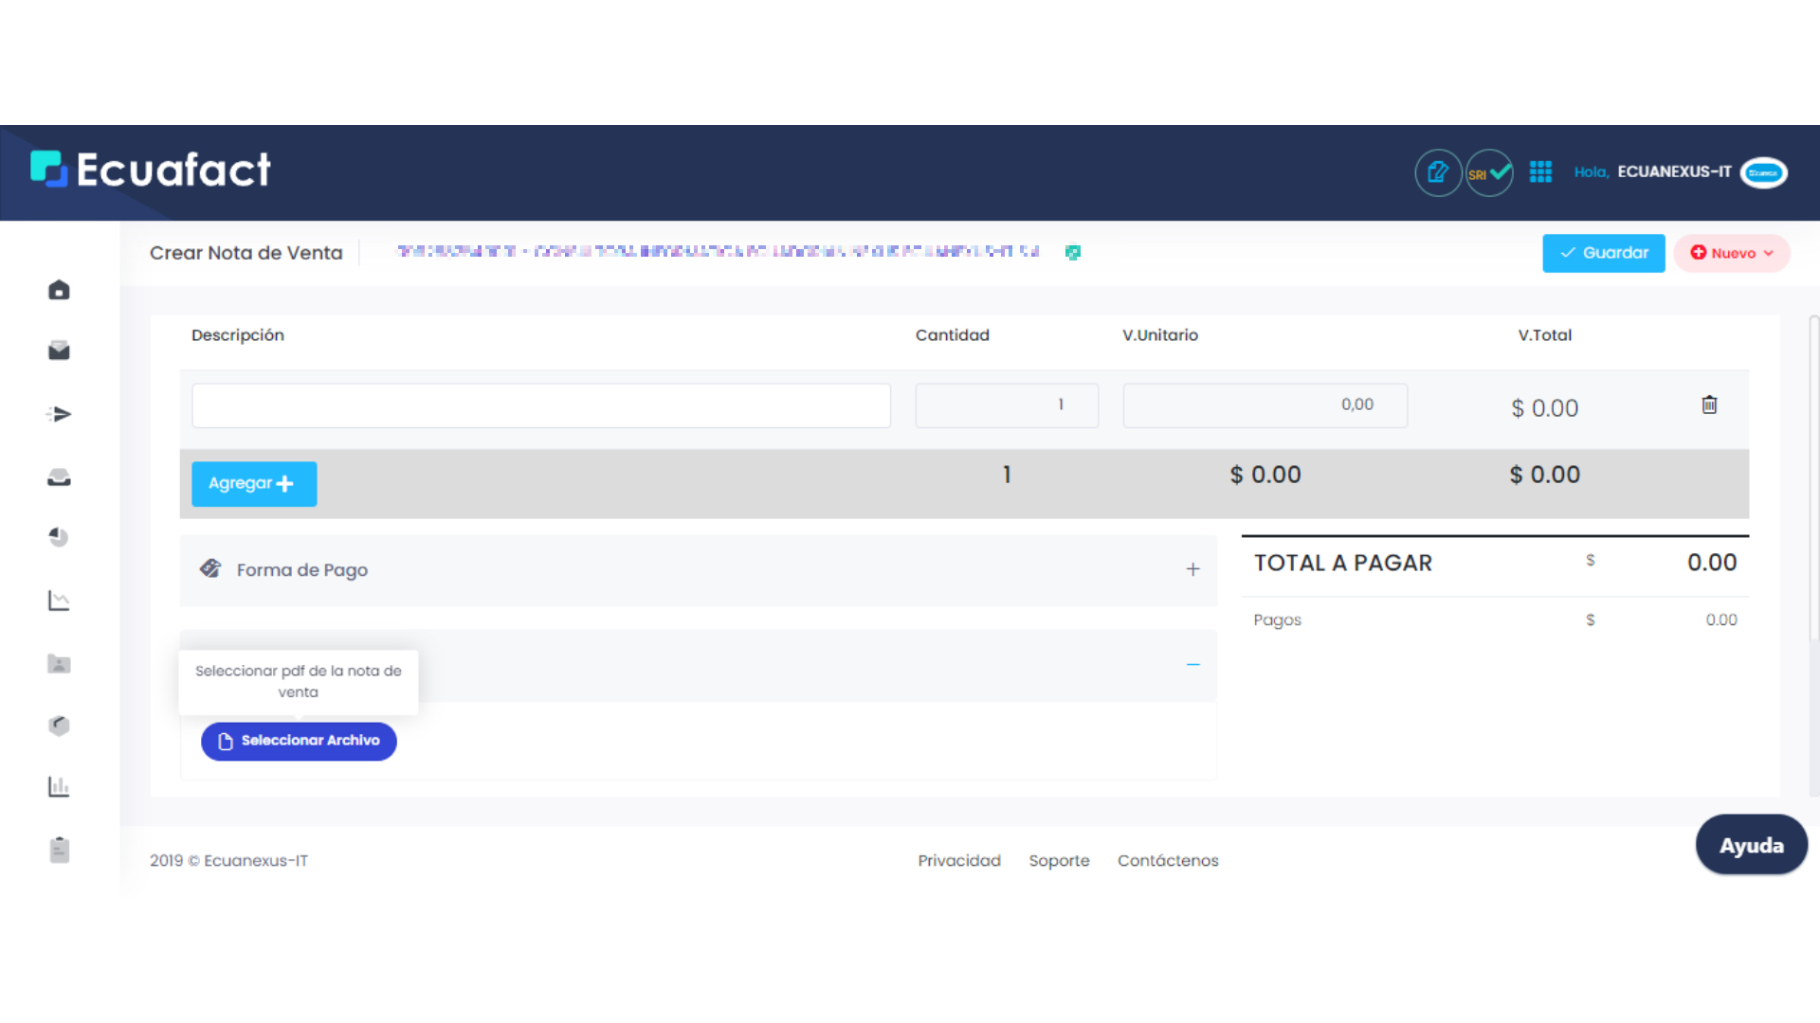Click the contacts folder sidebar icon

pos(59,664)
